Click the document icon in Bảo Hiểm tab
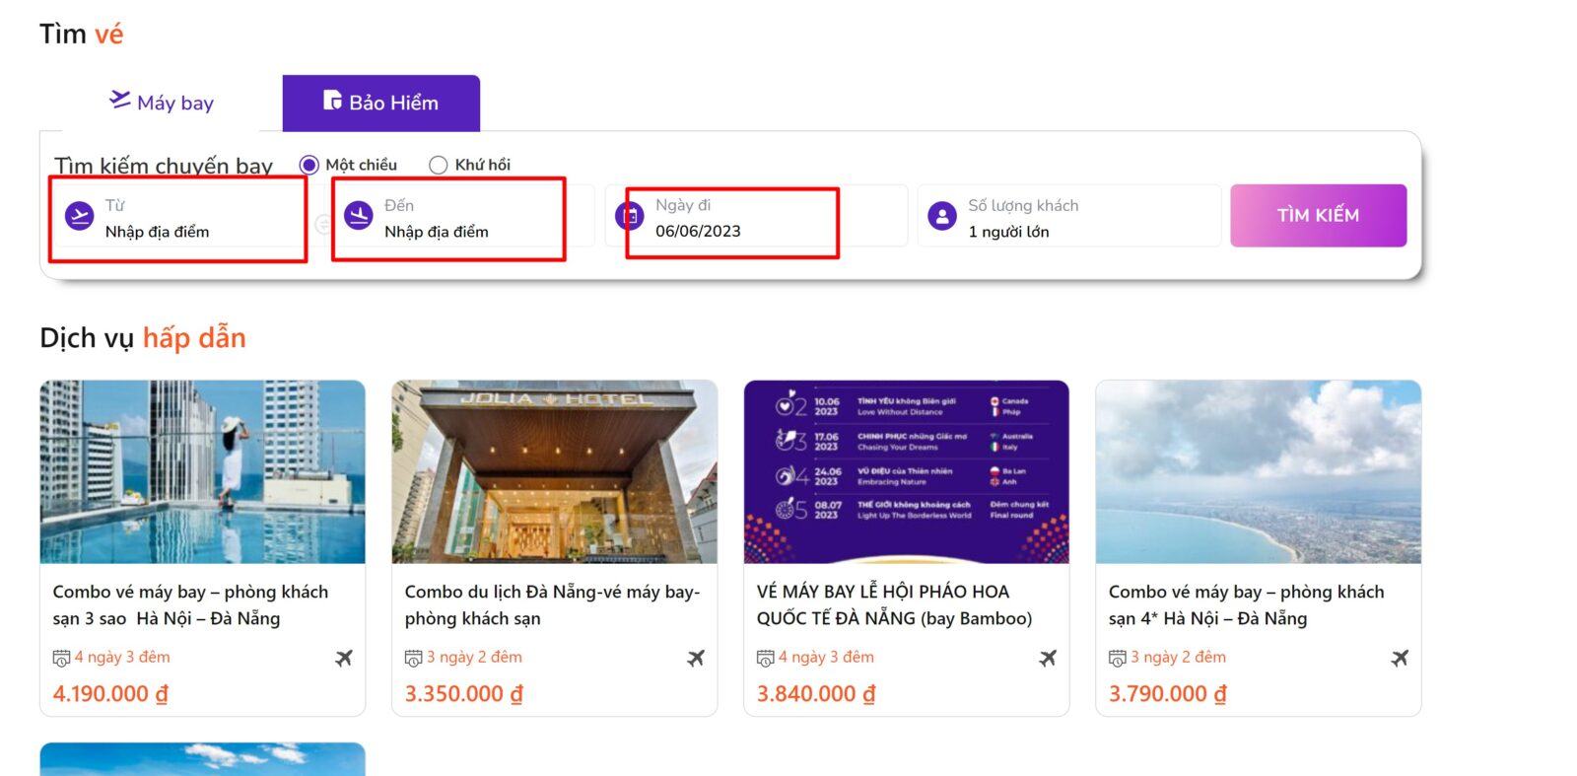The image size is (1577, 776). [x=332, y=101]
